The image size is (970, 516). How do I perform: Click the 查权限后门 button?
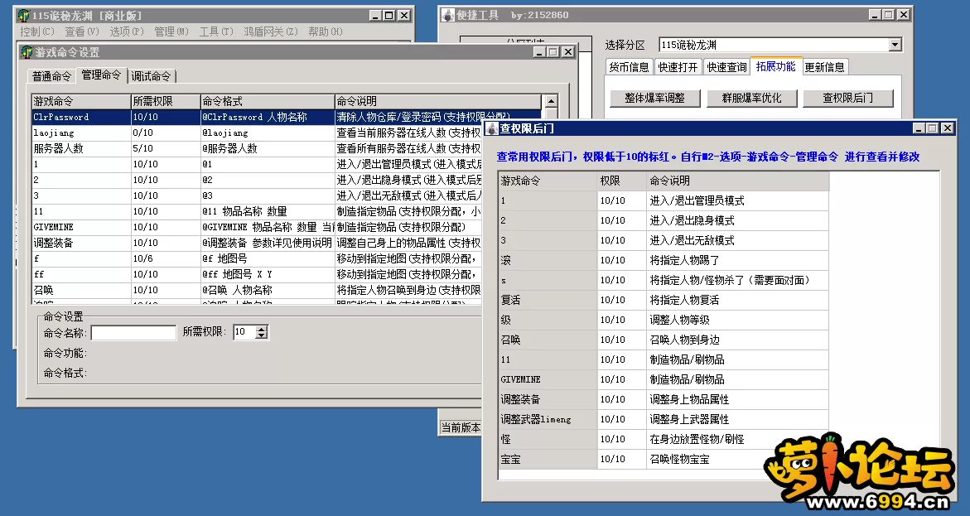tap(848, 98)
